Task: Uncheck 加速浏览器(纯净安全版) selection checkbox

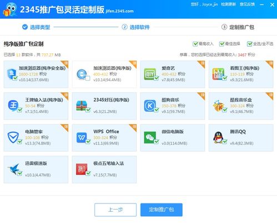Action: 15,78
